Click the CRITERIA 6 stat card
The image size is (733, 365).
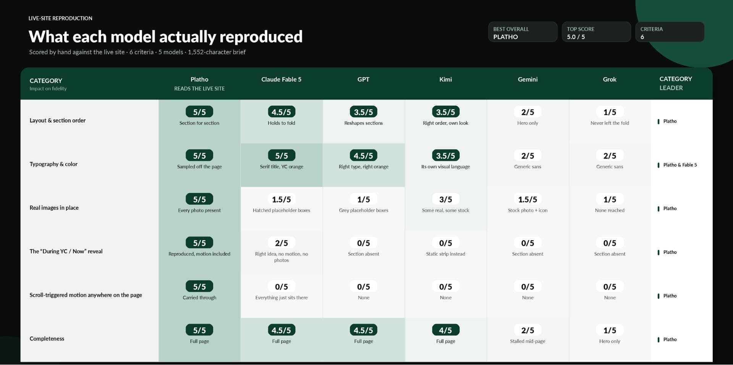tap(670, 32)
